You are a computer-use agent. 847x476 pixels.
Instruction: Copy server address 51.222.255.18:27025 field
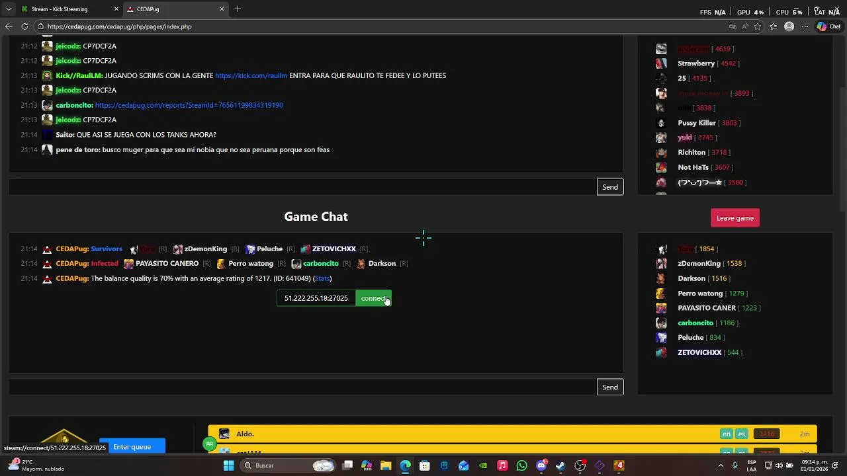click(x=316, y=298)
